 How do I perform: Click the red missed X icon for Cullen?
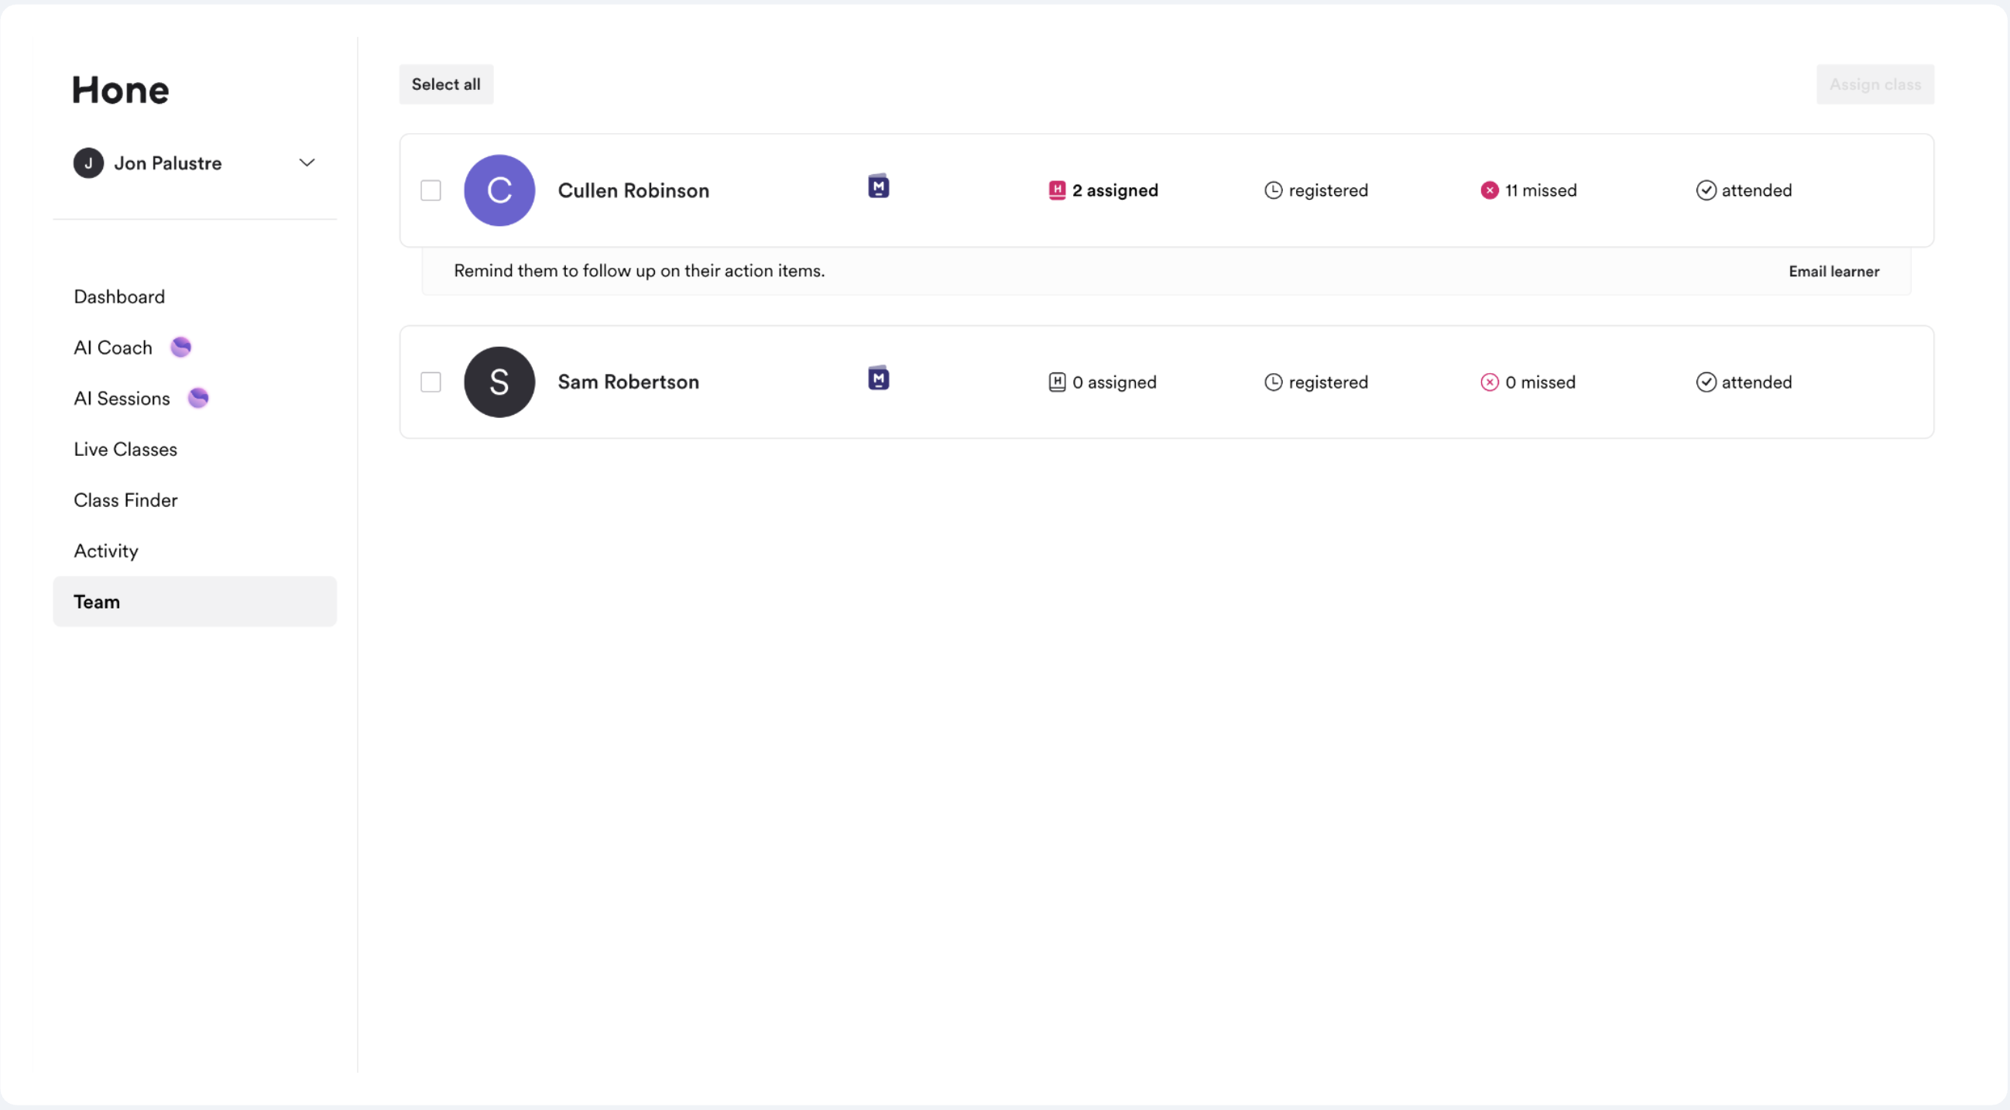click(x=1489, y=190)
